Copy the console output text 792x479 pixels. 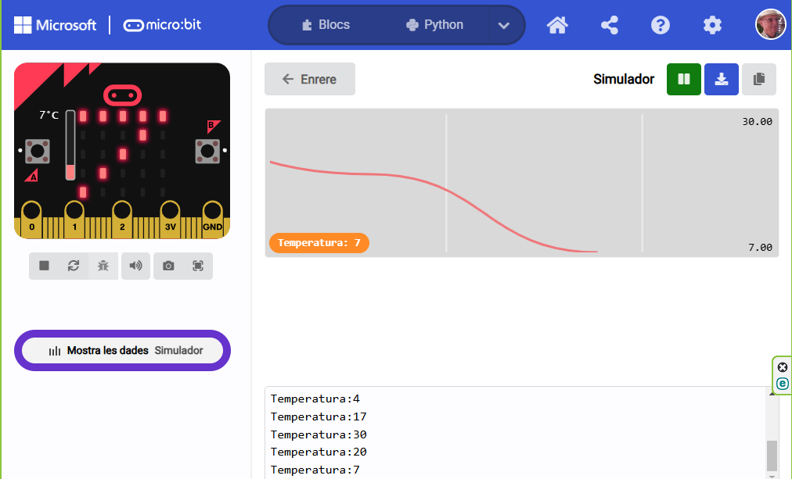758,79
